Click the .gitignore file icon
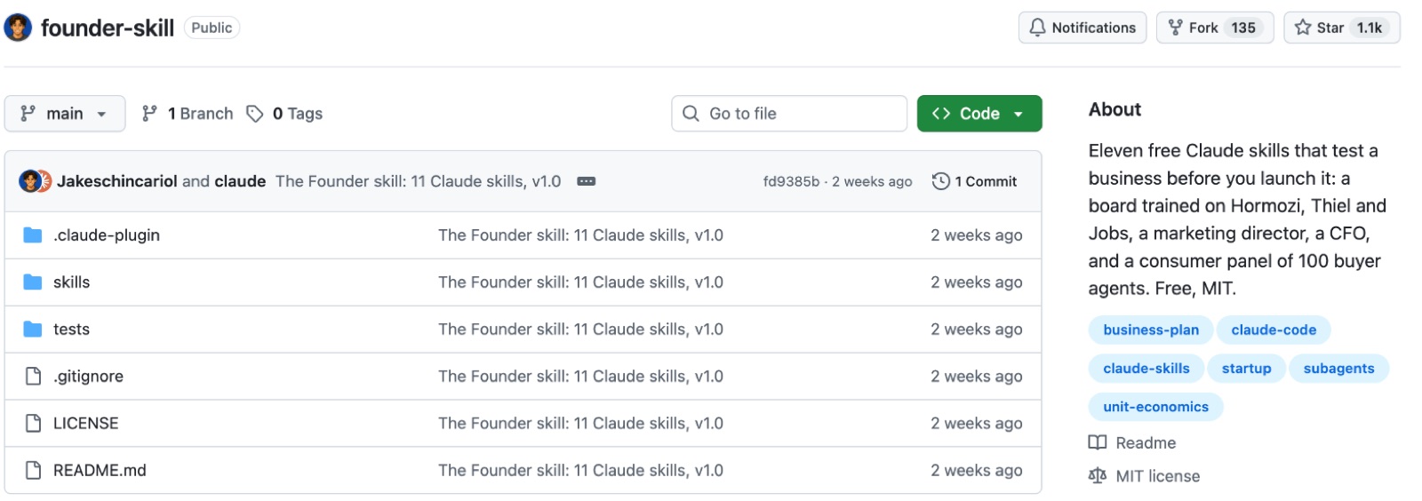Screen dimensions: 1422x501 [x=33, y=377]
